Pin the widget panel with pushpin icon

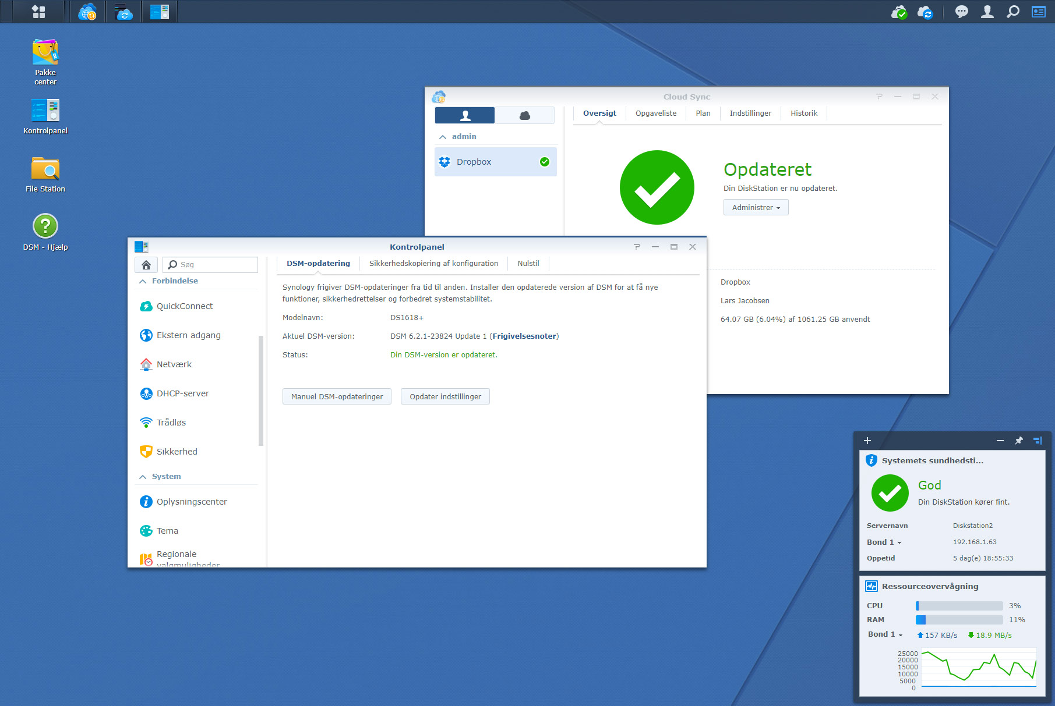tap(1018, 441)
